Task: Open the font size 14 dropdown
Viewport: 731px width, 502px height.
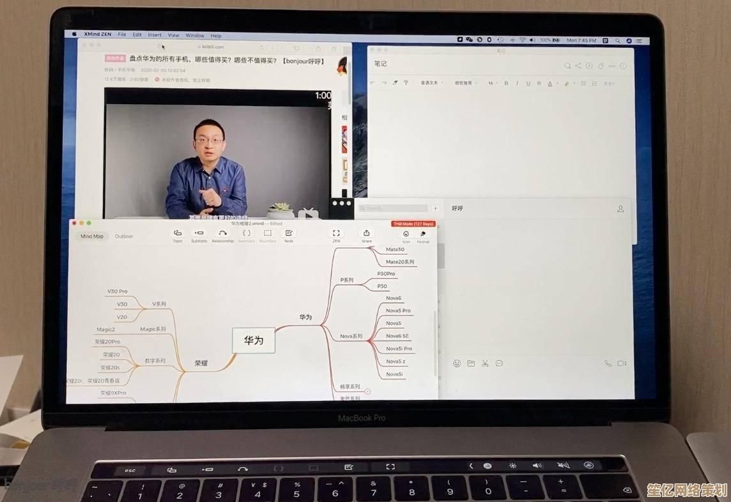Action: (492, 83)
